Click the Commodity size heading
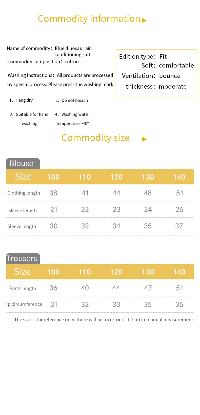This screenshot has width=200, height=415. tap(95, 138)
